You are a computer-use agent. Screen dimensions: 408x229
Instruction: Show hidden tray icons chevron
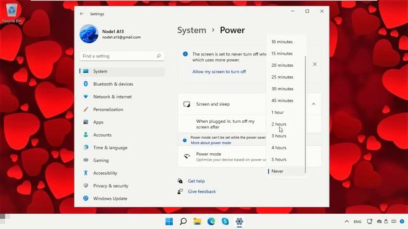[x=347, y=221]
